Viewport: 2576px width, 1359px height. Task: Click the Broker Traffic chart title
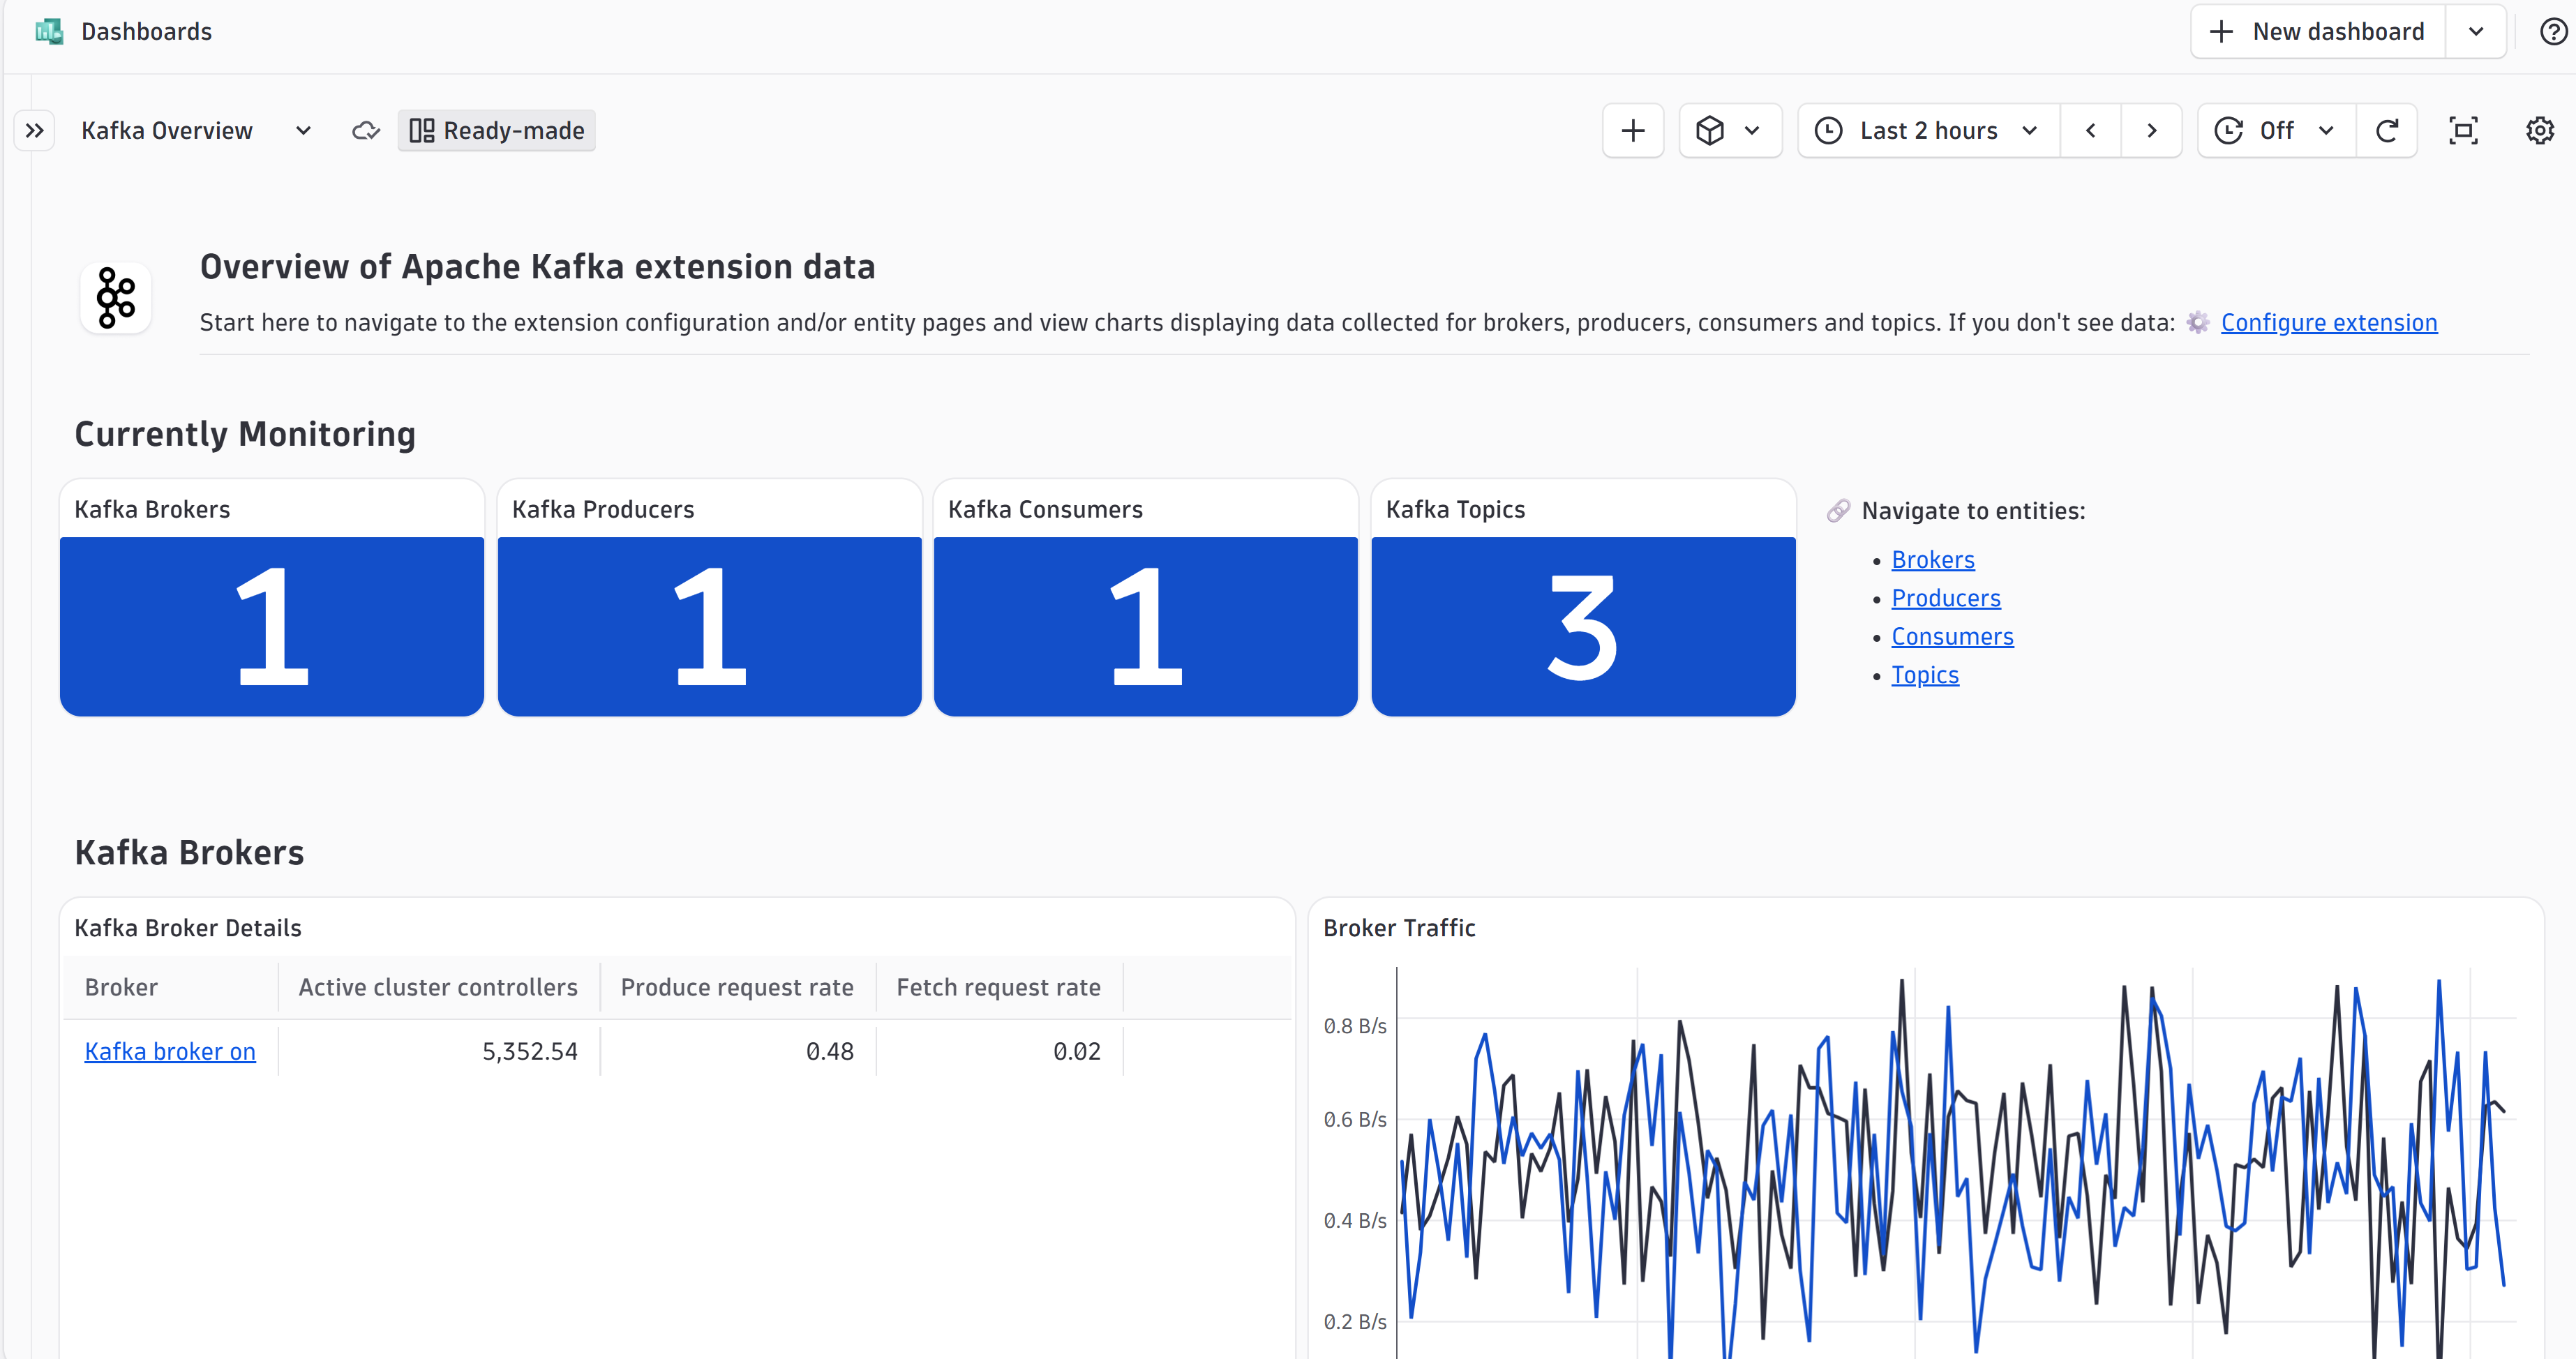click(1399, 928)
